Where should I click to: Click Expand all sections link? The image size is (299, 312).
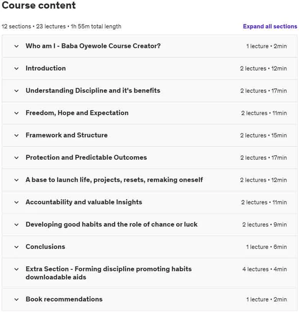coord(270,27)
